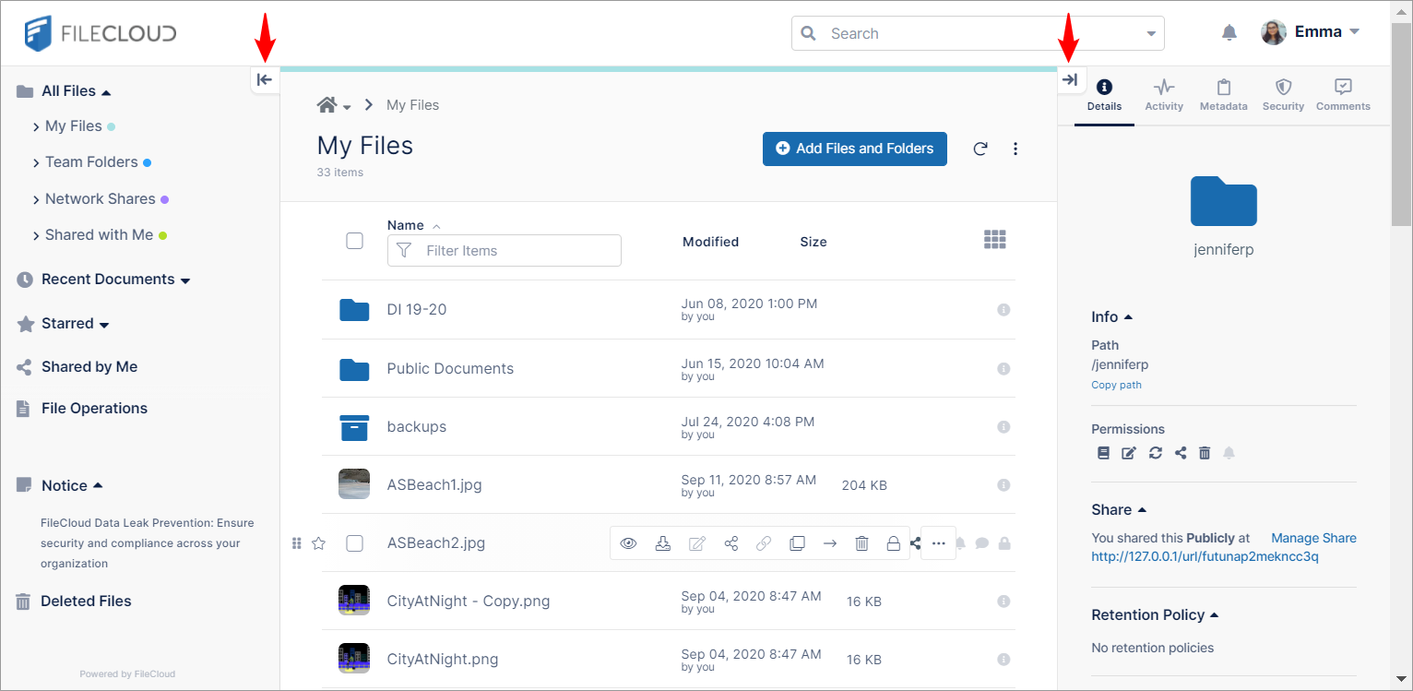Image resolution: width=1413 pixels, height=691 pixels.
Task: Open the notifications bell
Action: [1229, 33]
